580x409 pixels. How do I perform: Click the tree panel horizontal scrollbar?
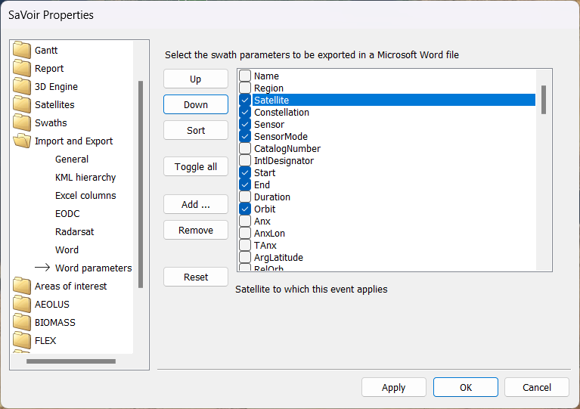pos(71,361)
